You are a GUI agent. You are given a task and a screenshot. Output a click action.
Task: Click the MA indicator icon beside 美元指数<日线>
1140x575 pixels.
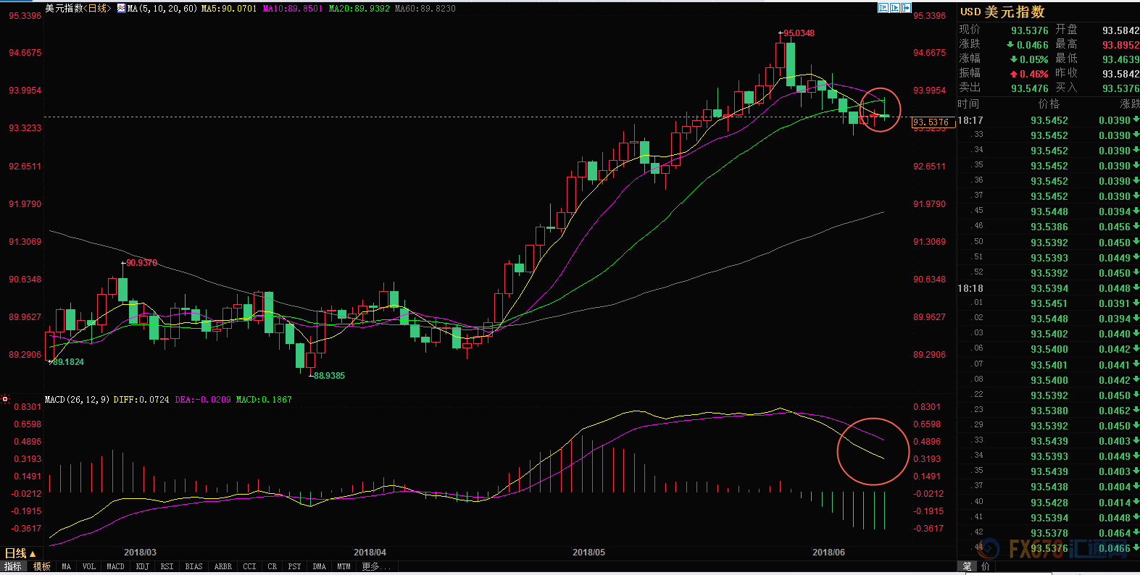121,9
